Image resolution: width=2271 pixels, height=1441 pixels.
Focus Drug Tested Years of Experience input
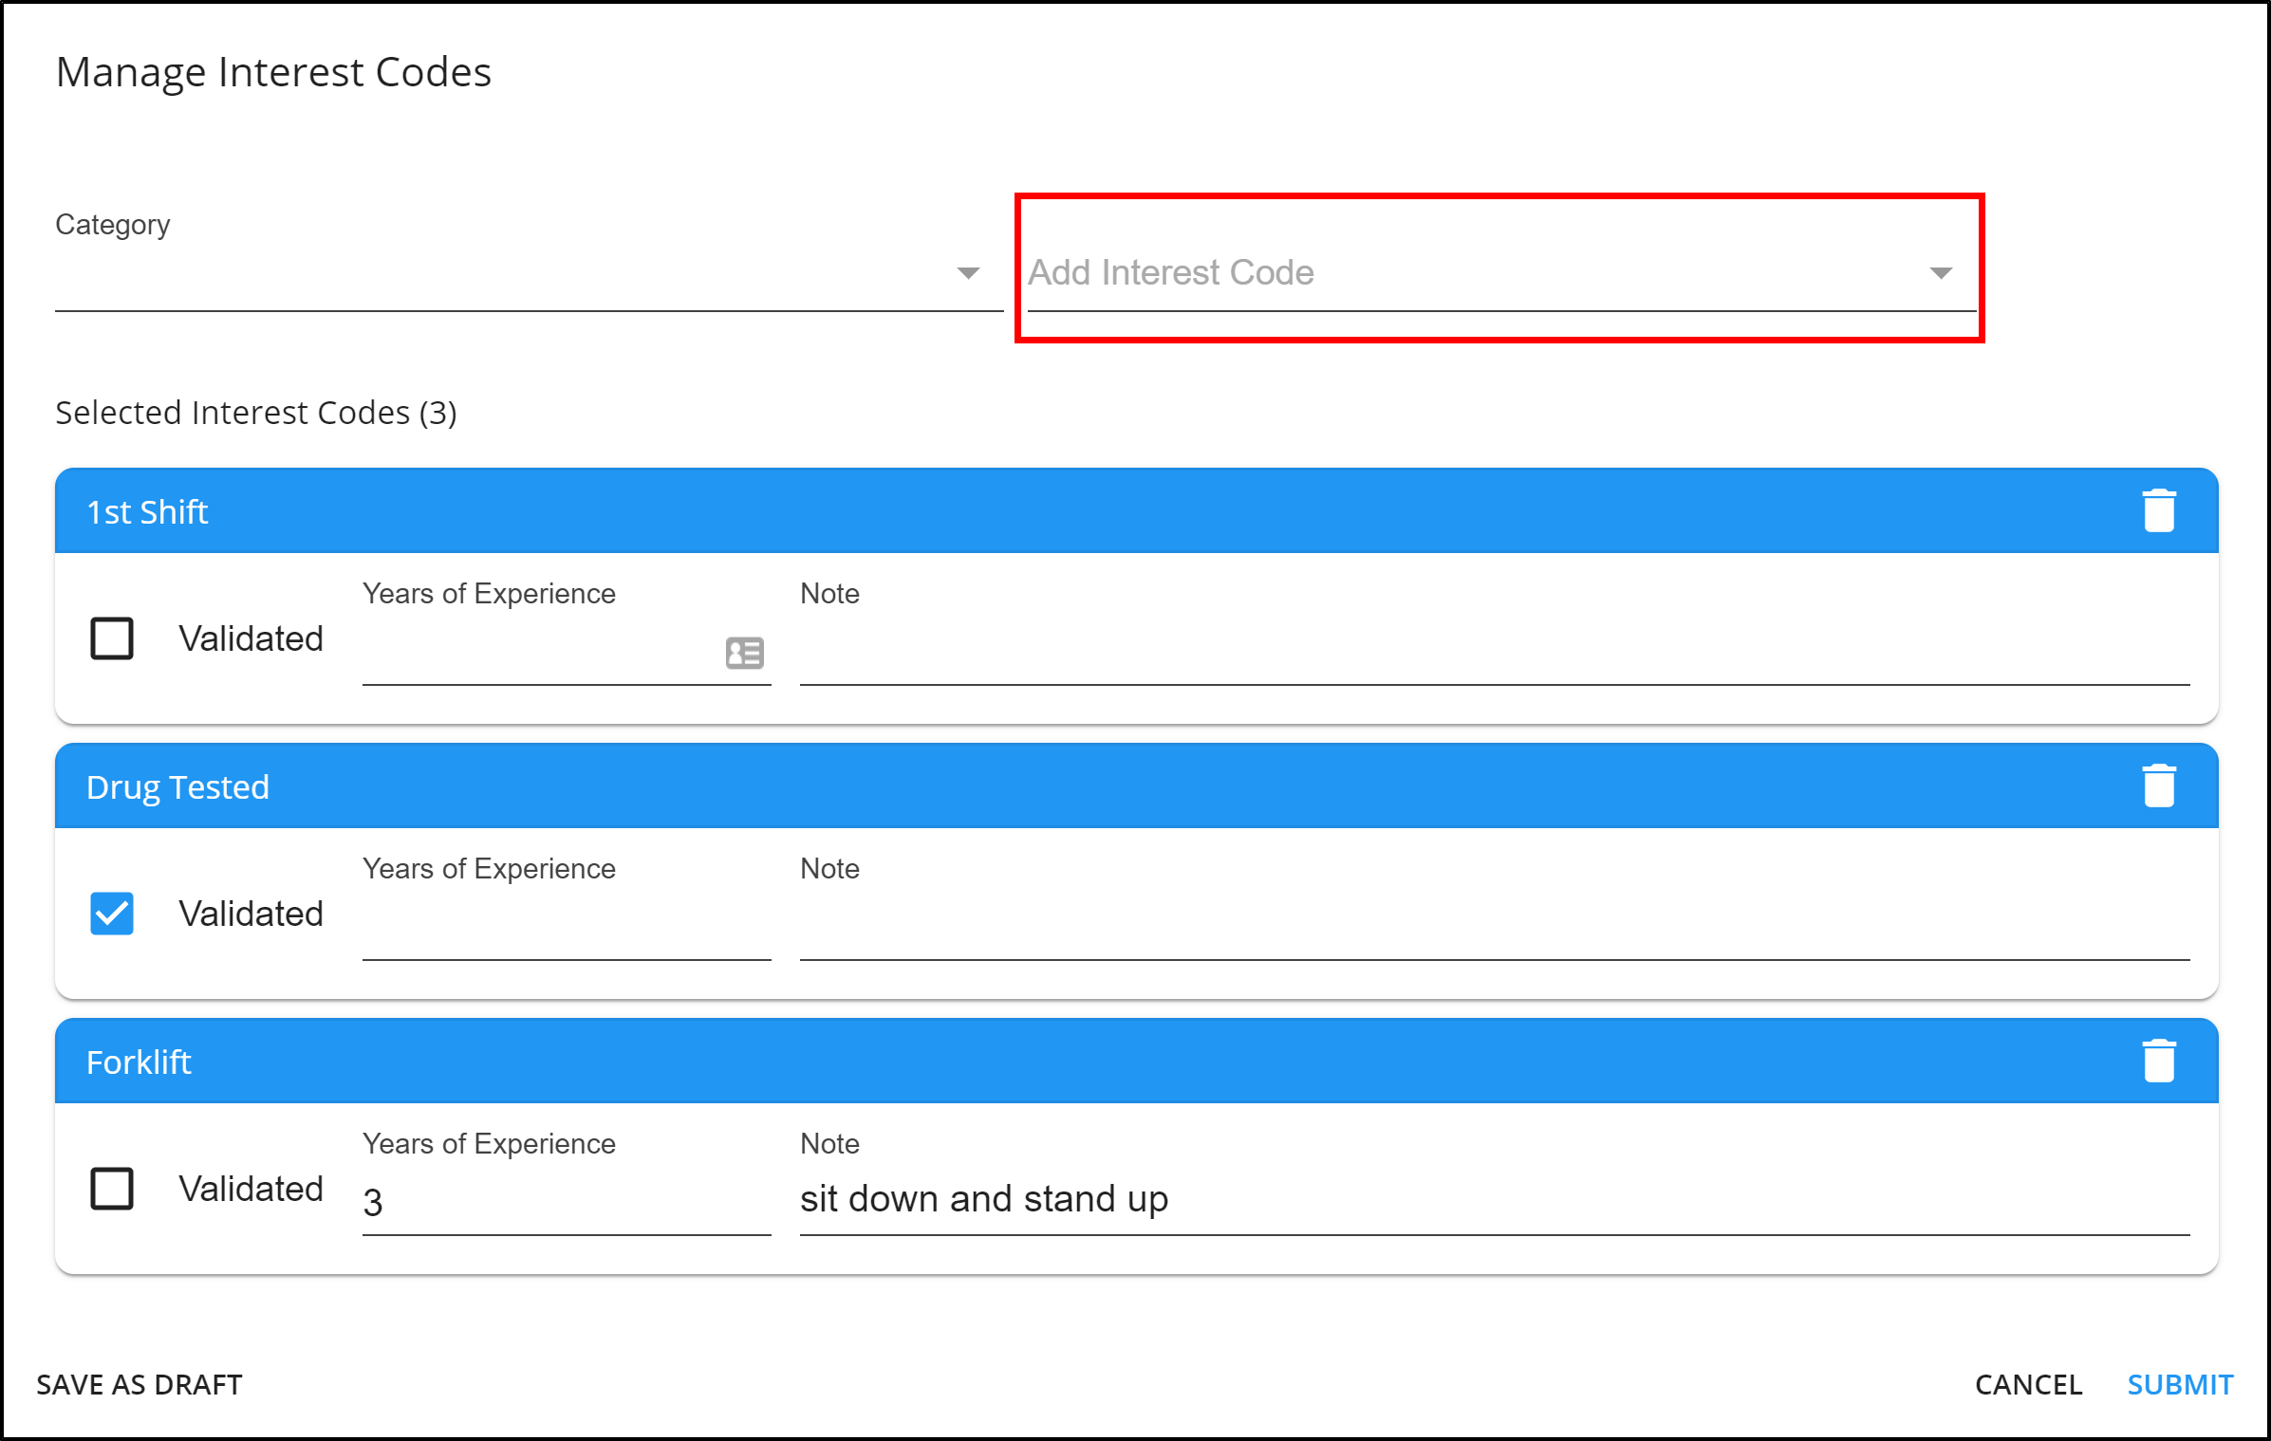(x=565, y=930)
